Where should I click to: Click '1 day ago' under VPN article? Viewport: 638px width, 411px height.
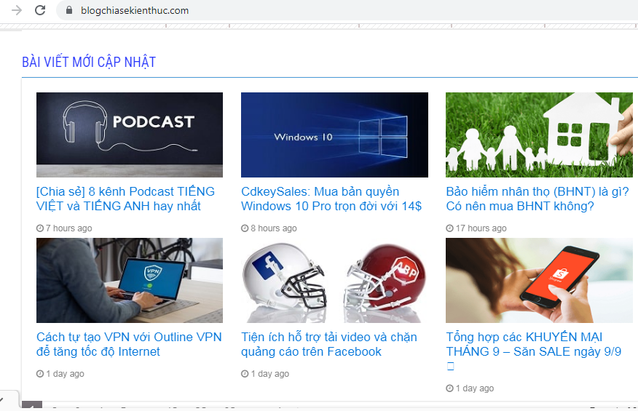[65, 374]
